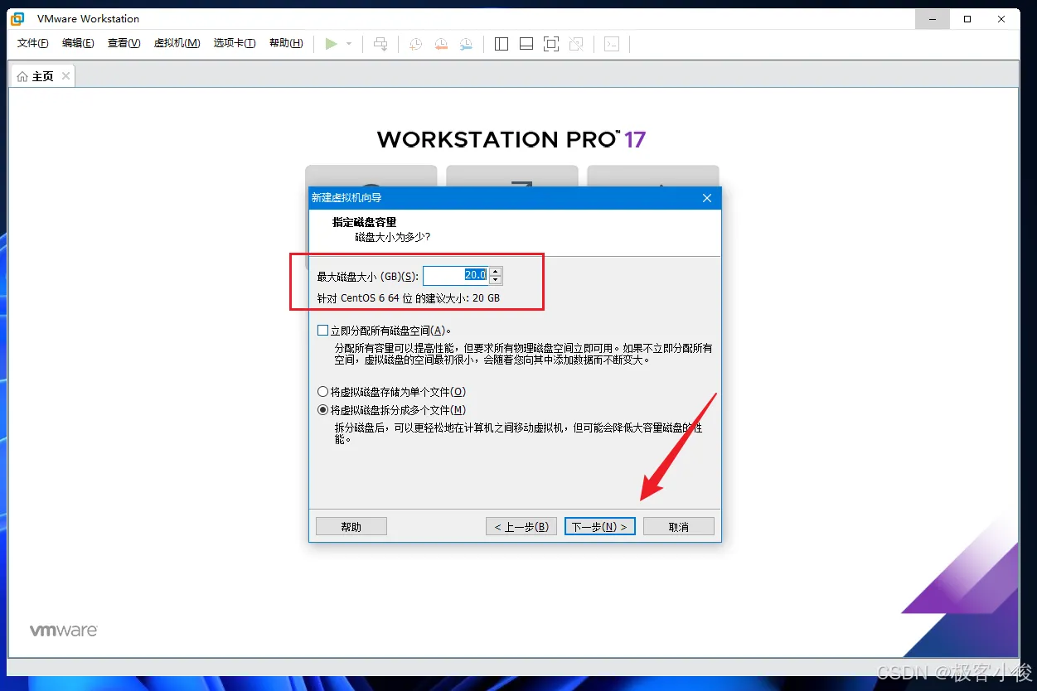The height and width of the screenshot is (691, 1037).
Task: Click the maximum disk size input field
Action: point(455,276)
